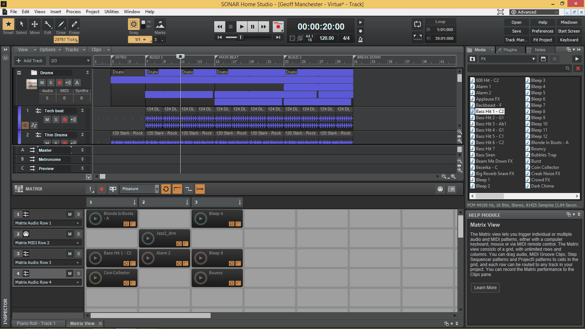Click the Metronome settings icon
Image resolution: width=585 pixels, height=329 pixels.
click(361, 39)
